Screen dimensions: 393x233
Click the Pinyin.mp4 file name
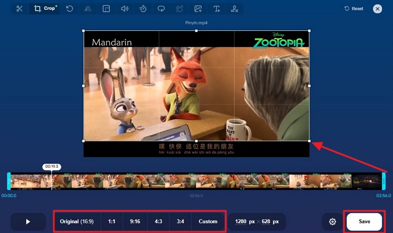pyautogui.click(x=196, y=23)
